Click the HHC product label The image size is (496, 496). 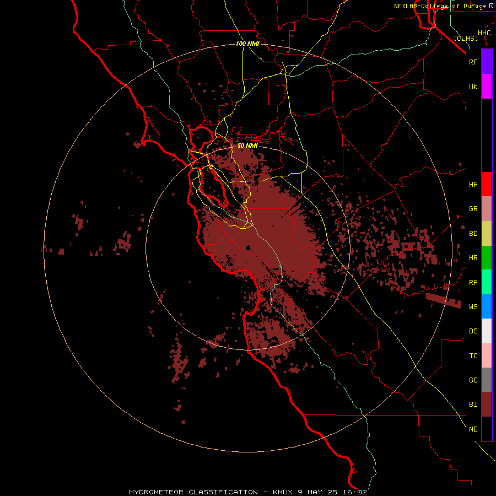pos(484,33)
